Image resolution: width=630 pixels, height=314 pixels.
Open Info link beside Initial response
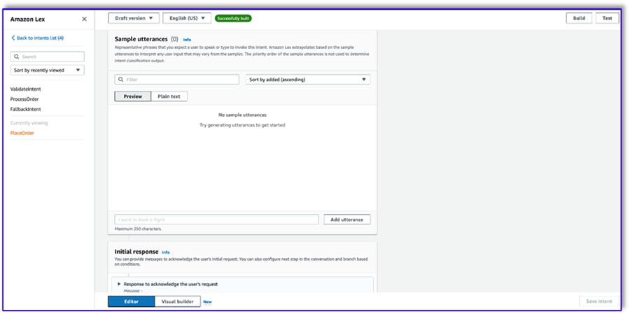[166, 252]
